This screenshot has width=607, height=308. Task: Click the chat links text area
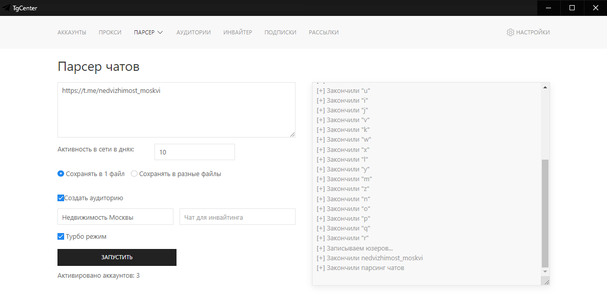pyautogui.click(x=176, y=110)
